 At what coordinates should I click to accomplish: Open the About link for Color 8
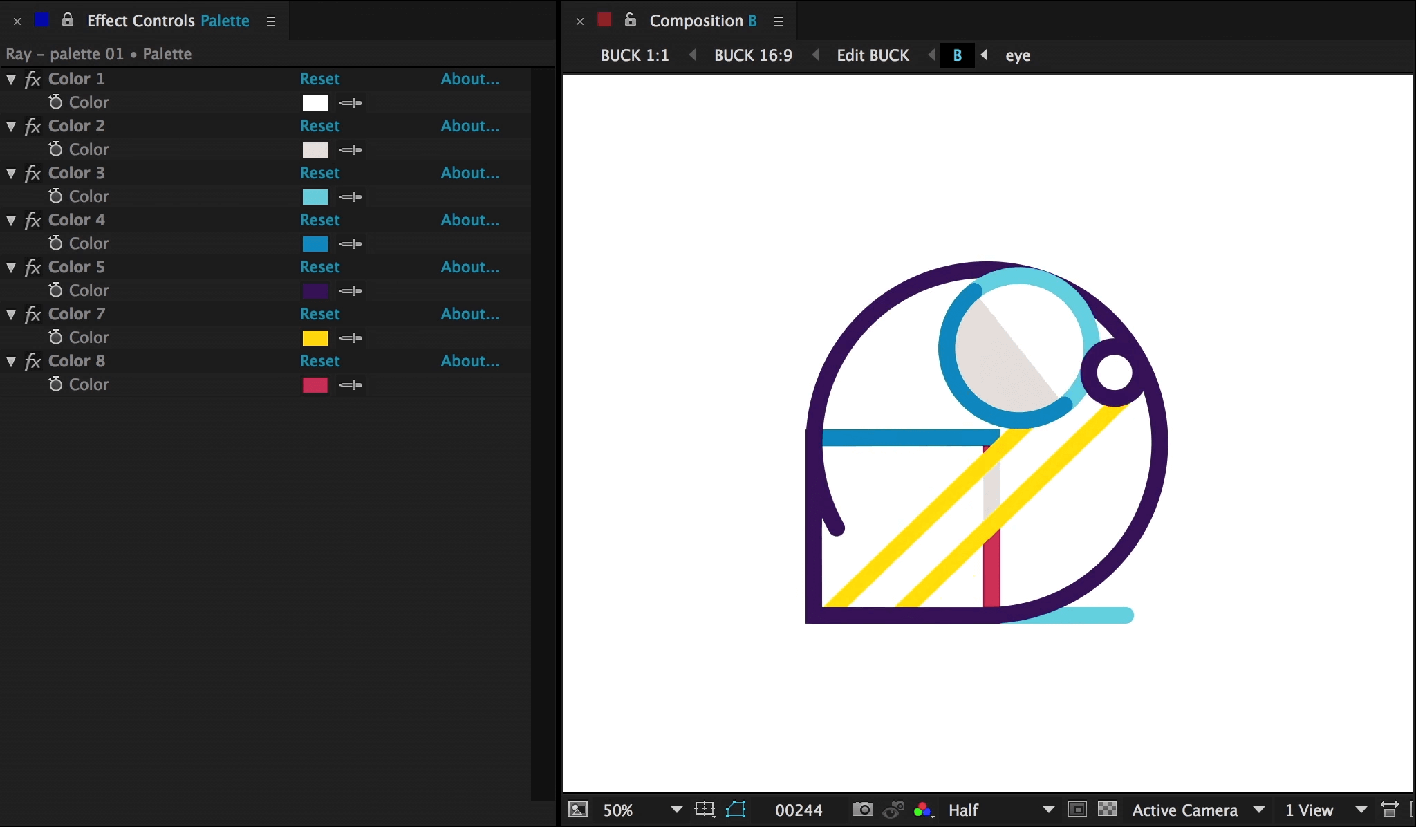click(469, 361)
